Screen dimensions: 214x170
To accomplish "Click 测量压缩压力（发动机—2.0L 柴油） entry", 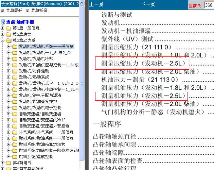I will click(150, 71).
